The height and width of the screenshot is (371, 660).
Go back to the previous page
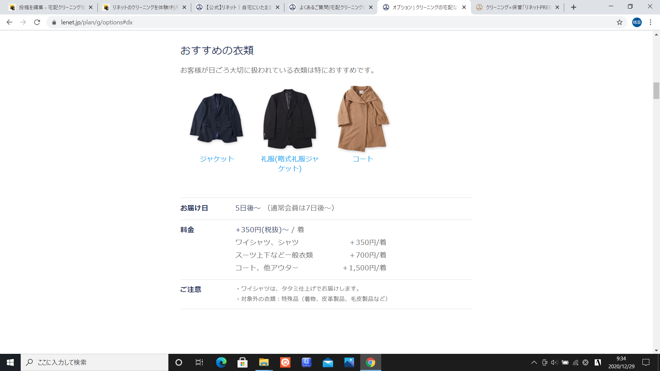(x=9, y=22)
